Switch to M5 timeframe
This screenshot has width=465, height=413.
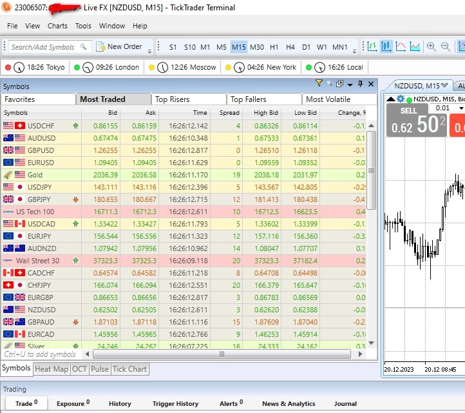(222, 47)
